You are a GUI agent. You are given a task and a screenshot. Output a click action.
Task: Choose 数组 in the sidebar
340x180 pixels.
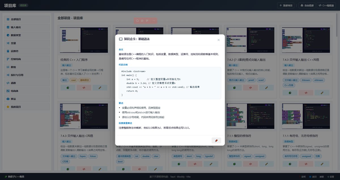click(27, 67)
